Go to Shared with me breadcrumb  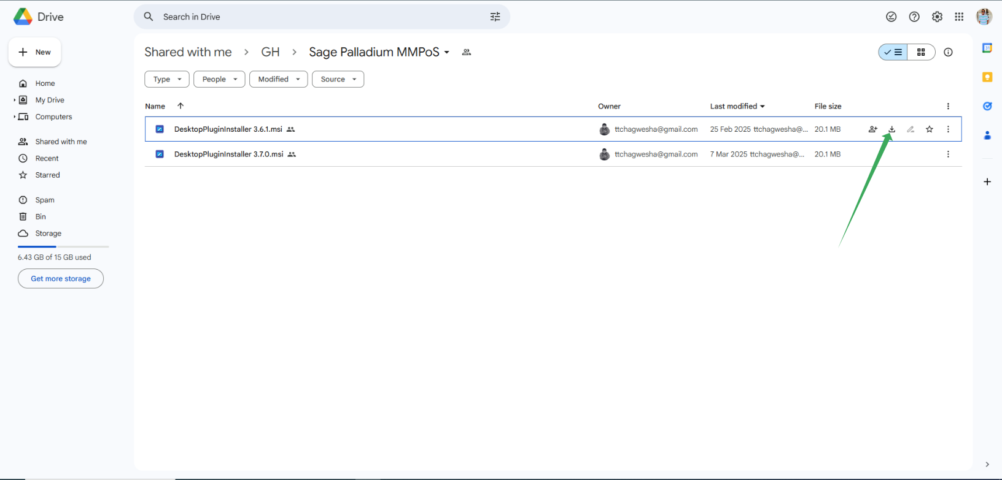tap(188, 52)
